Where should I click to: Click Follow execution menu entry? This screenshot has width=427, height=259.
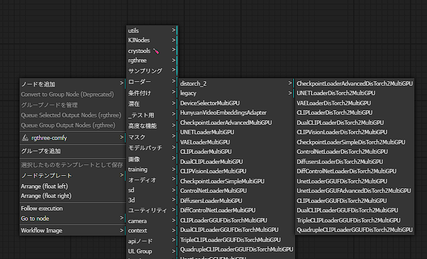pos(42,208)
